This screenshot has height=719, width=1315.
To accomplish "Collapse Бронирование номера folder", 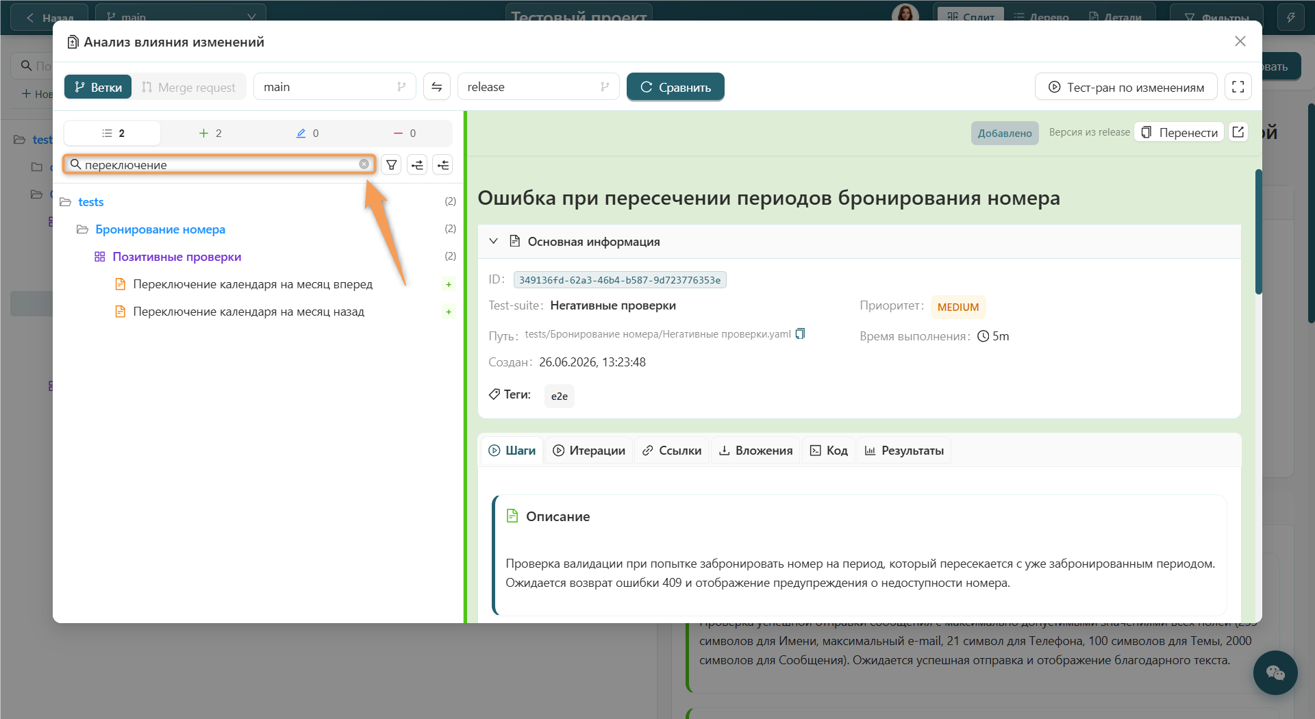I will [x=82, y=229].
